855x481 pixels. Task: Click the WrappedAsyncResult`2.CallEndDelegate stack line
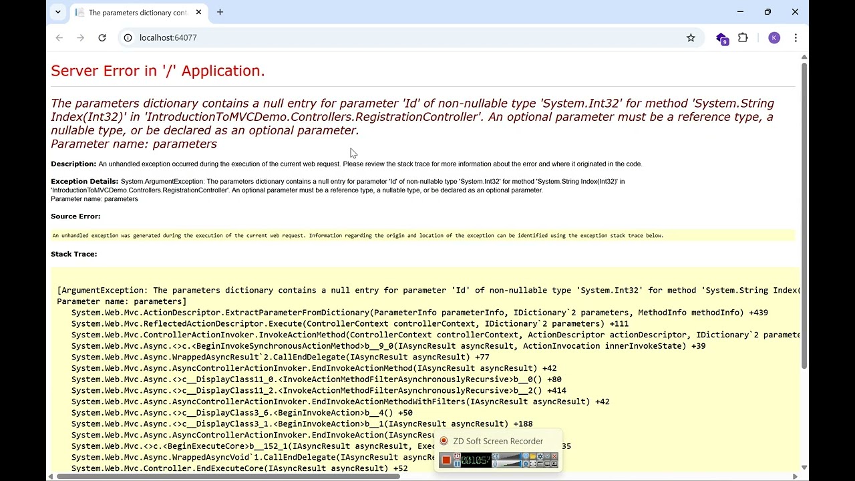pyautogui.click(x=281, y=357)
